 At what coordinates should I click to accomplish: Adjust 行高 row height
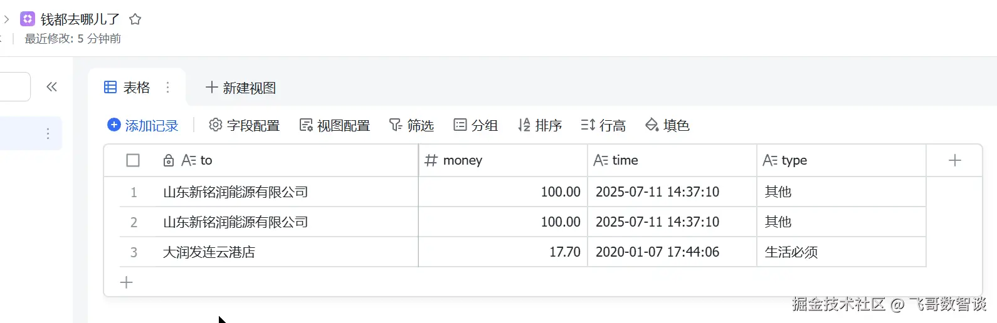pyautogui.click(x=603, y=125)
